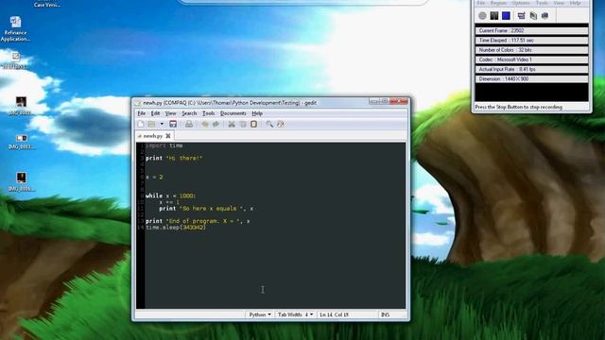Click the INS indicator in status bar
This screenshot has width=605, height=340.
point(385,314)
